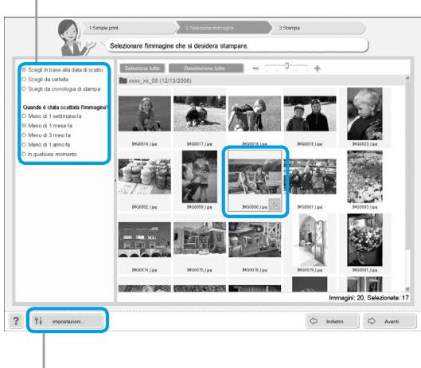This screenshot has height=368, width=421.
Task: Select the highlighted children in deck chairs photo
Action: click(x=255, y=177)
